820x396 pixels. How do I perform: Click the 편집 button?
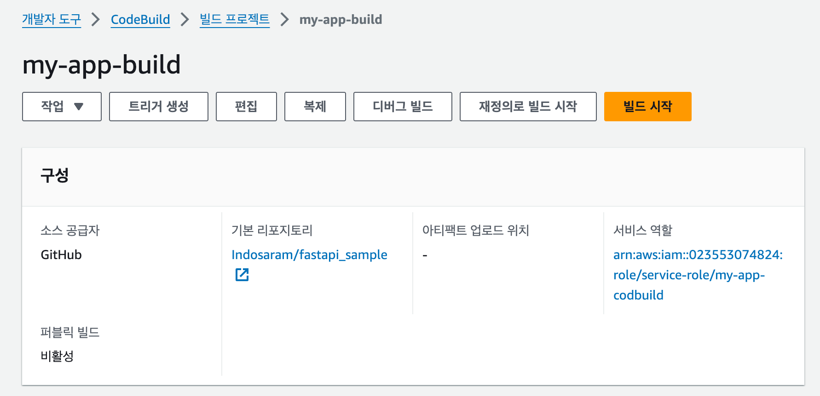point(246,107)
